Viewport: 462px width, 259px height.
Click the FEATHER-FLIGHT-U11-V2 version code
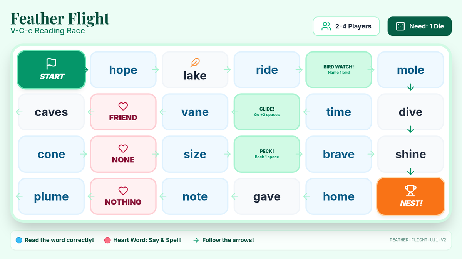coord(418,240)
